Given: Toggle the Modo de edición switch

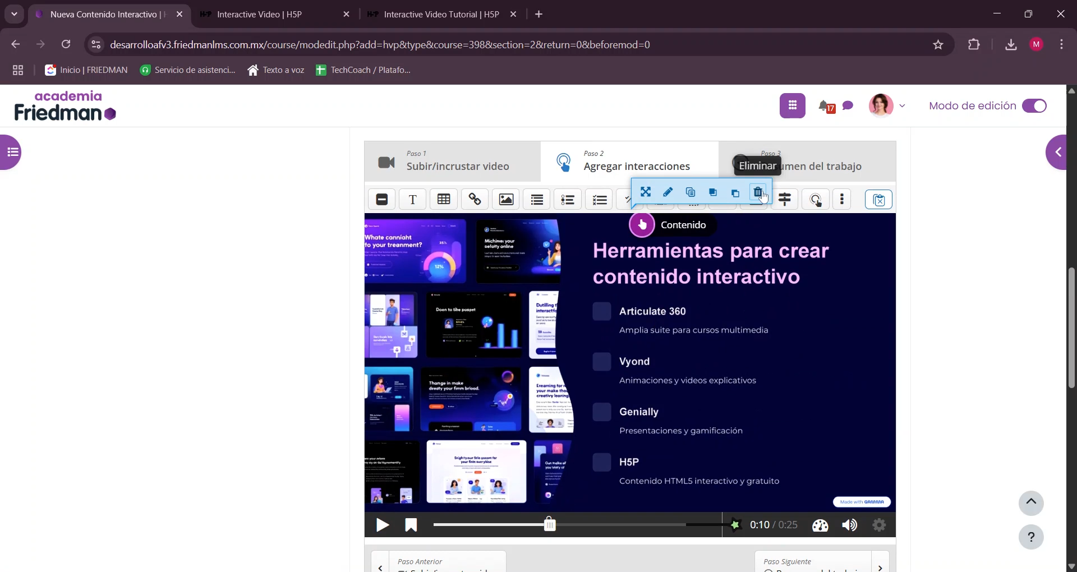Looking at the screenshot, I should pyautogui.click(x=1035, y=106).
